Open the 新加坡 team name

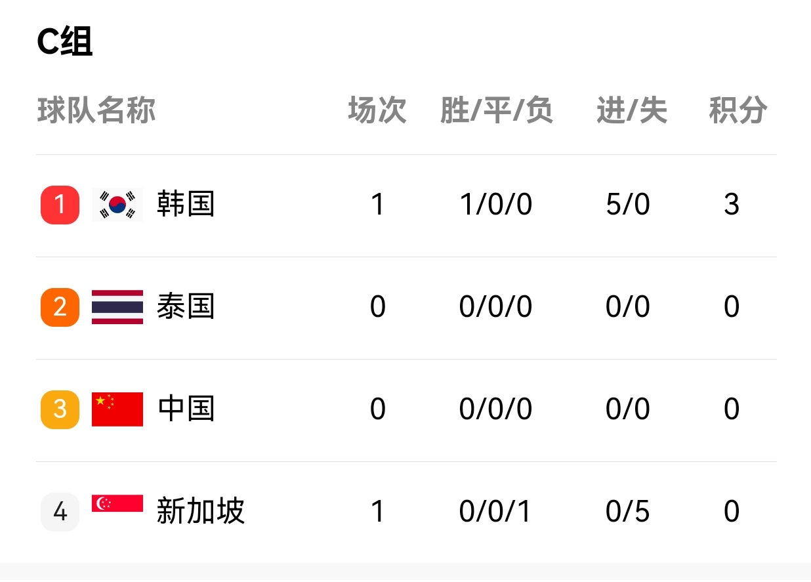point(201,512)
